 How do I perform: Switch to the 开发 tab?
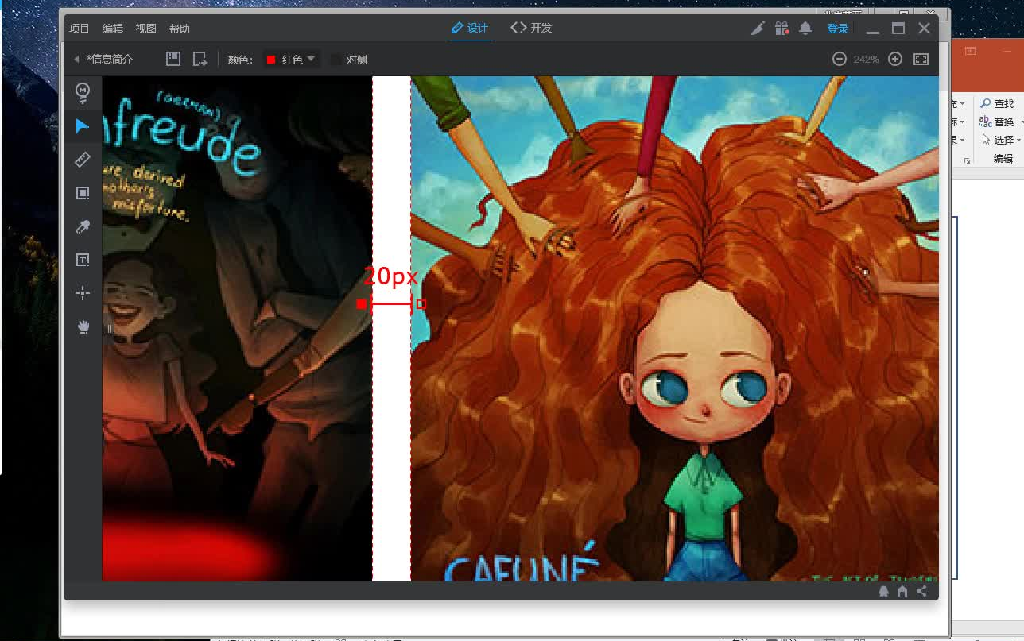coord(531,28)
